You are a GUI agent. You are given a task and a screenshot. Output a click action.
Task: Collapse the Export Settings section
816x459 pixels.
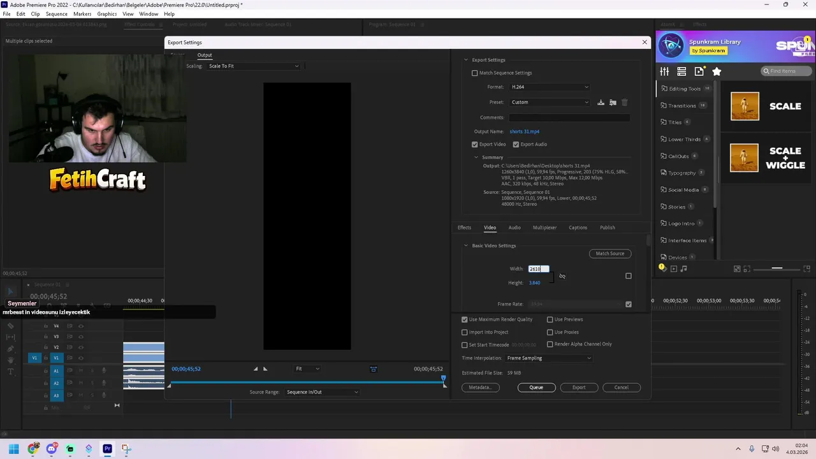466,60
